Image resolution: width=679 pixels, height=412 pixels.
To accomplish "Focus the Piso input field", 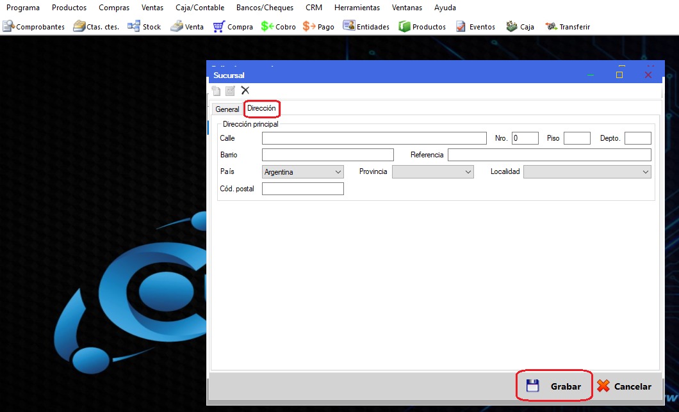I will pyautogui.click(x=577, y=138).
